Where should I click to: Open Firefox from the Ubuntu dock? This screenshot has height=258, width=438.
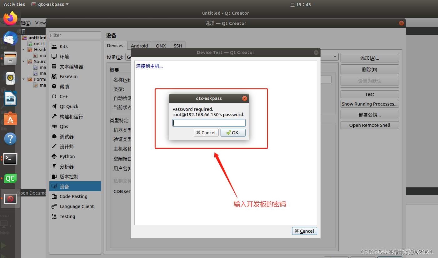click(x=10, y=18)
